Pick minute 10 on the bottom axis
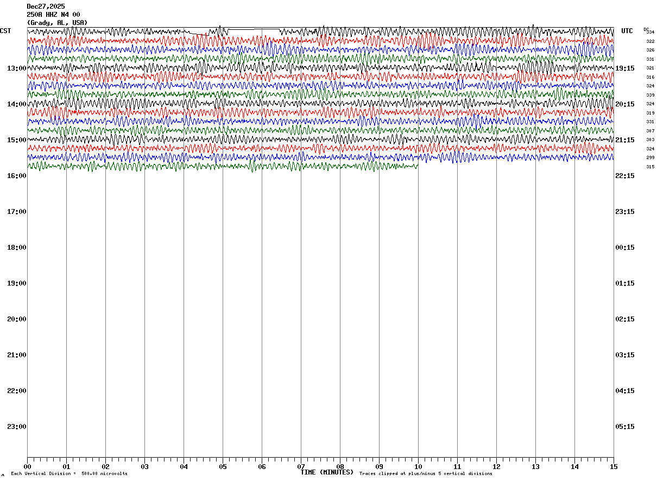The width and height of the screenshot is (657, 481). (x=418, y=467)
